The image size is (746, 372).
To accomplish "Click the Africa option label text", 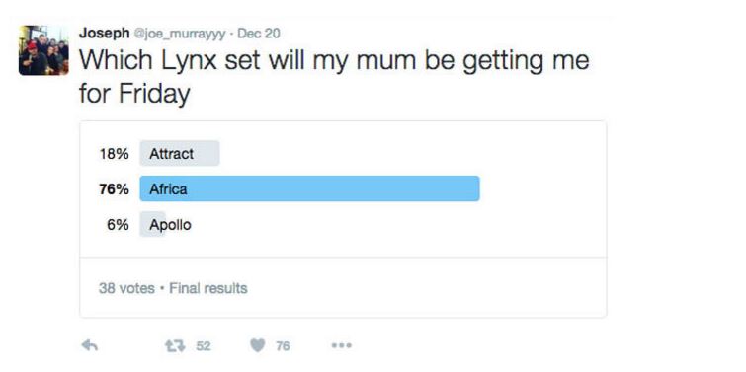I will [x=168, y=189].
